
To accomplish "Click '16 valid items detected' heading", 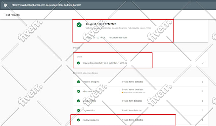I will (101, 24).
